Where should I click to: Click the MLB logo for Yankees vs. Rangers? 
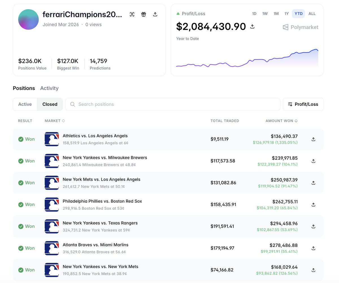point(52,226)
